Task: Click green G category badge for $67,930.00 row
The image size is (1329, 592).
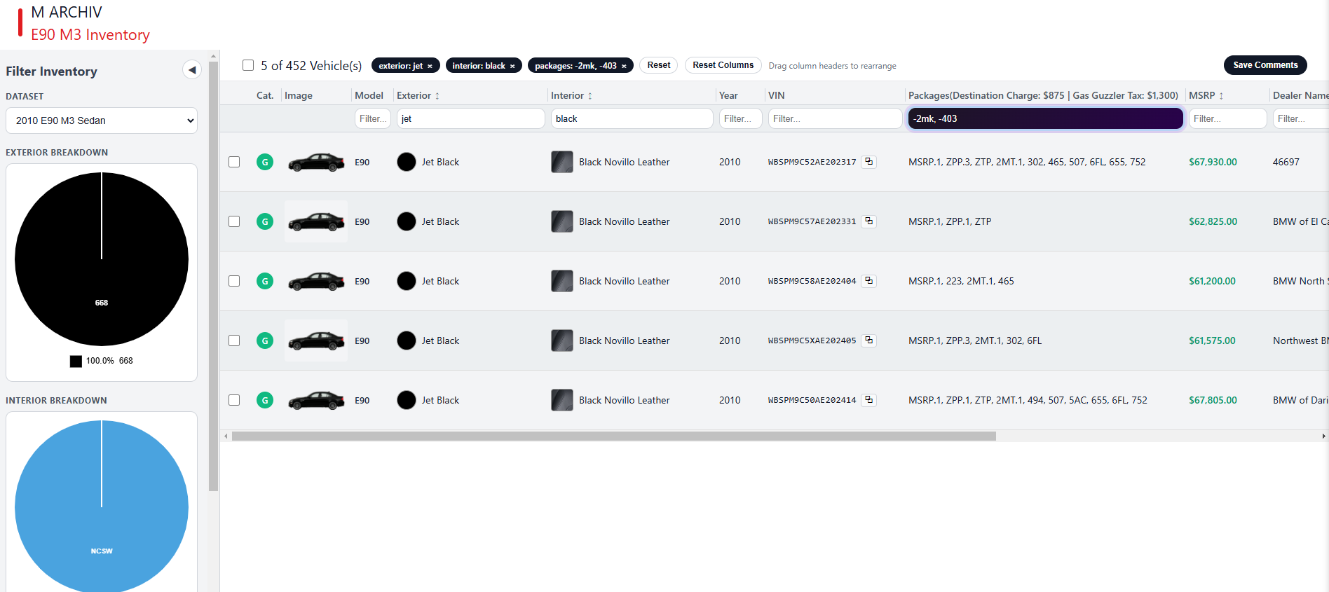Action: 265,162
